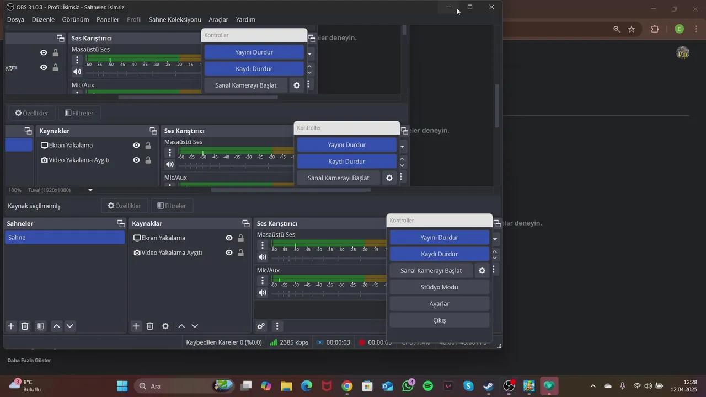Select the Sahne scene in the Sahneler list
Screen dimensions: 706x397
tap(65, 238)
